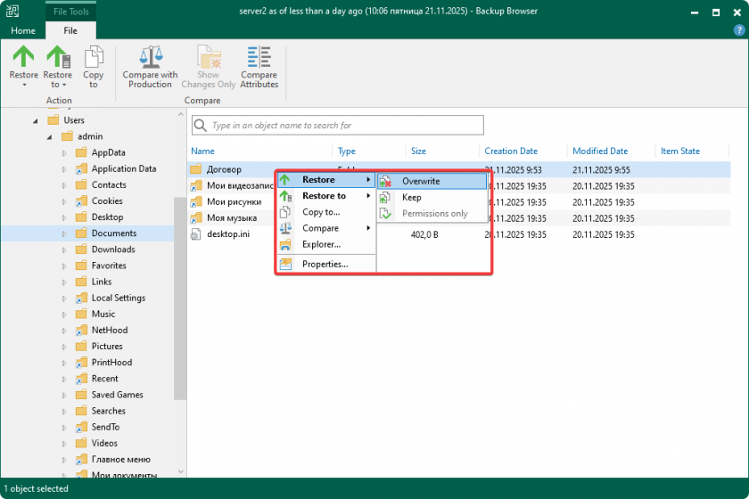
Task: Click the Restore icon in the ribbon
Action: (x=23, y=57)
